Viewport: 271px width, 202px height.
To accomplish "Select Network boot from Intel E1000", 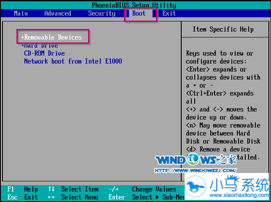I will 73,61.
